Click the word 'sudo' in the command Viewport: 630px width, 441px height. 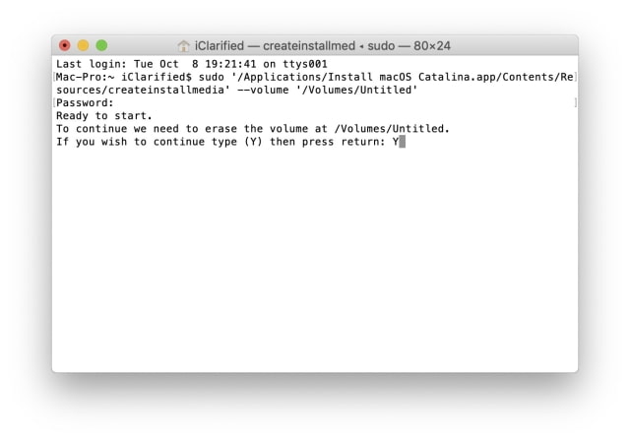pyautogui.click(x=212, y=77)
